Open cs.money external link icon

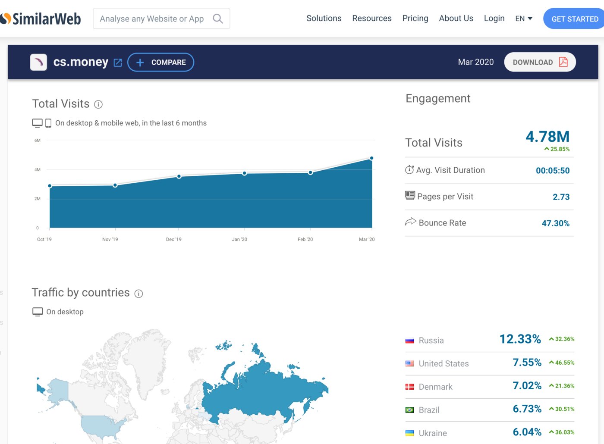pyautogui.click(x=118, y=63)
